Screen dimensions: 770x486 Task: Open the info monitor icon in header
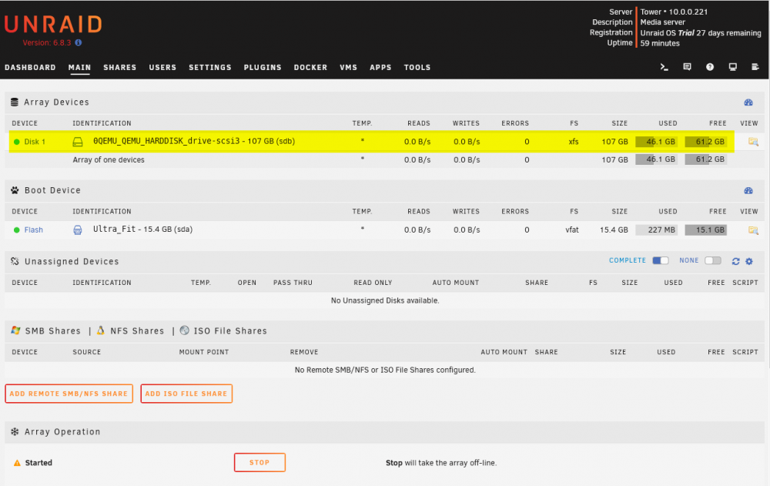click(x=733, y=67)
